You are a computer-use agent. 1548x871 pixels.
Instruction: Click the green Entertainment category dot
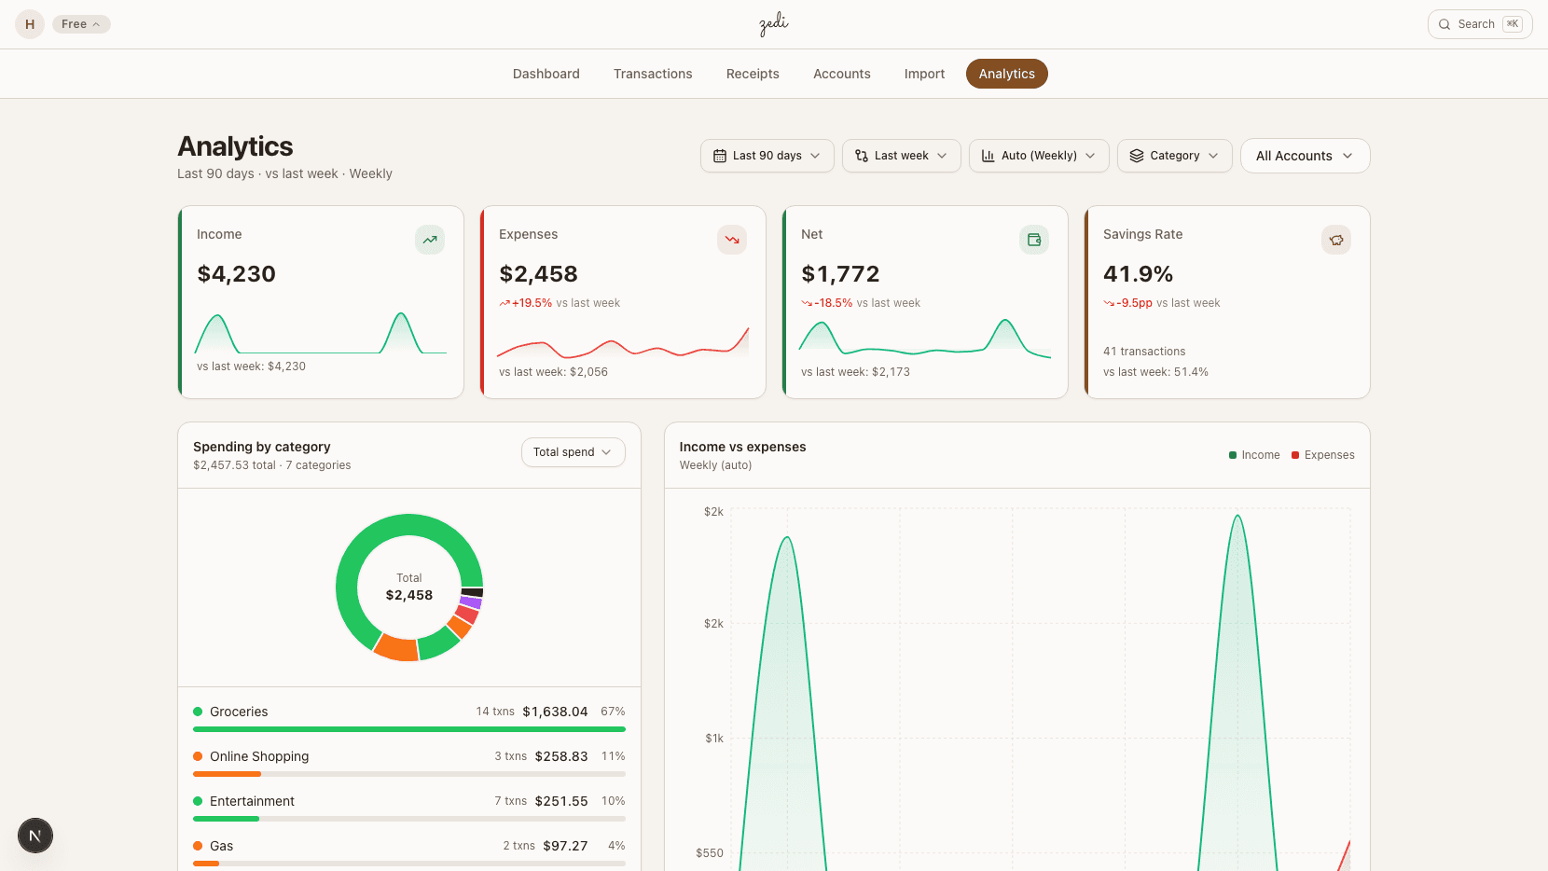198,801
